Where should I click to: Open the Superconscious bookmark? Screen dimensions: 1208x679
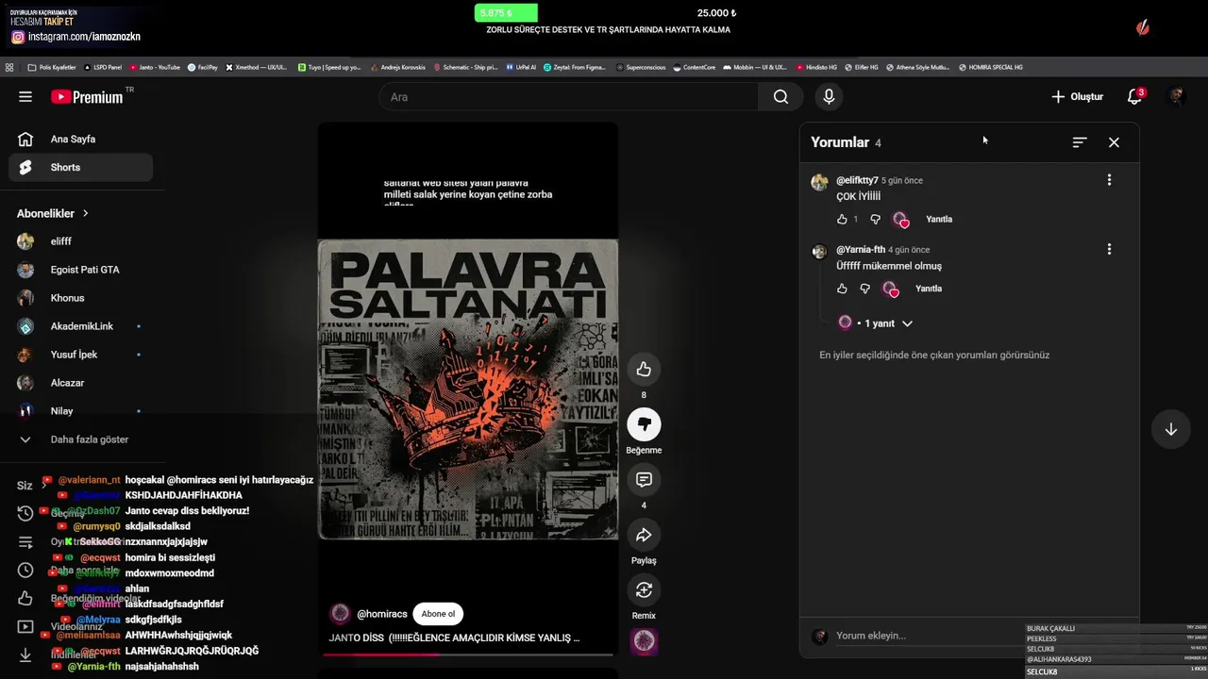coord(642,68)
